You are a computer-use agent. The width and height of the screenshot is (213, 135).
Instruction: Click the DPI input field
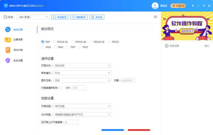click(x=79, y=88)
